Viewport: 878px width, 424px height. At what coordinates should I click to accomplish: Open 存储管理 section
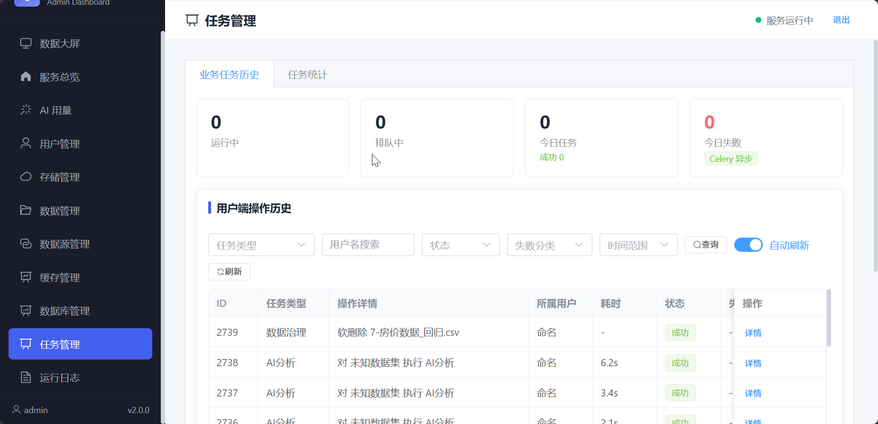point(80,177)
